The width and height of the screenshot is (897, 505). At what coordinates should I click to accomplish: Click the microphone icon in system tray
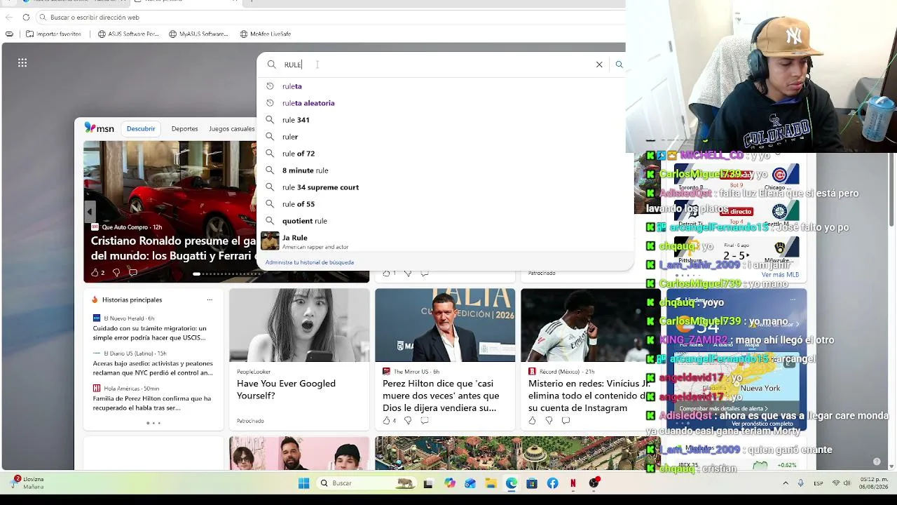tap(802, 483)
